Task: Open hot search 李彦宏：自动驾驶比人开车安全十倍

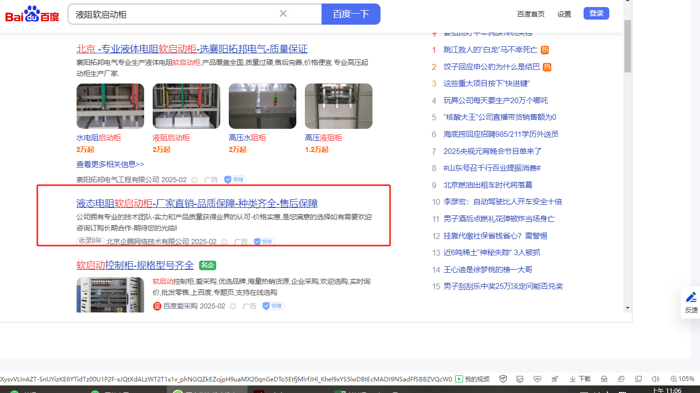Action: coord(502,202)
